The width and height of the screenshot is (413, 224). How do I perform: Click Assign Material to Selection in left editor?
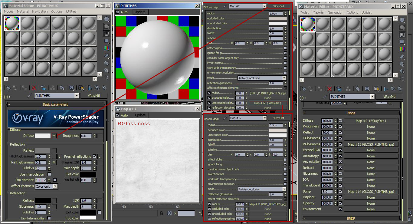[24, 88]
